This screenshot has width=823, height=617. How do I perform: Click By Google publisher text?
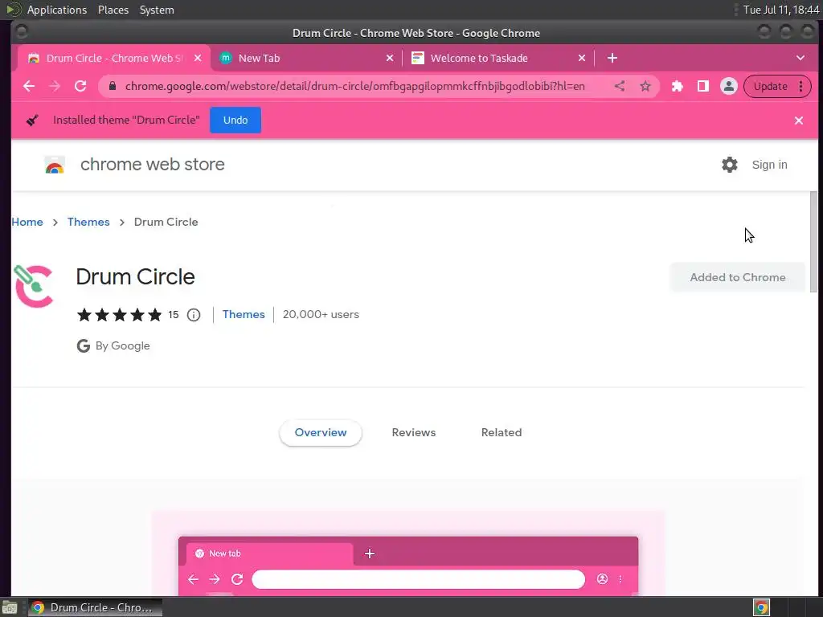click(x=122, y=345)
